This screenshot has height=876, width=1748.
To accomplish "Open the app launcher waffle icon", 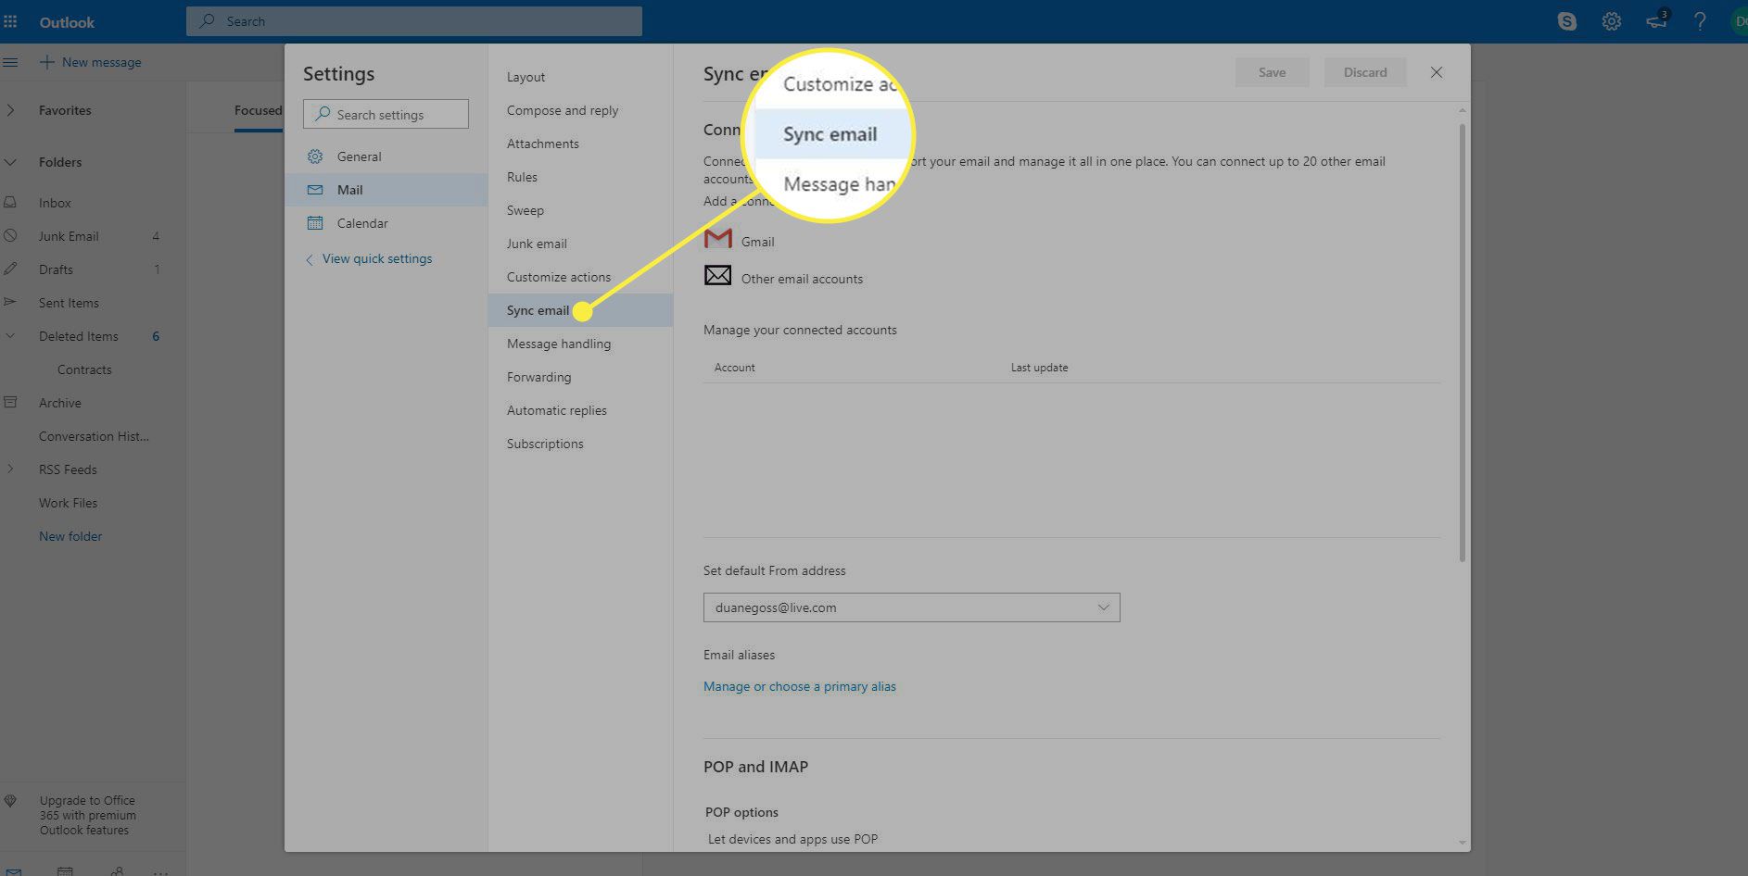I will coord(10,21).
